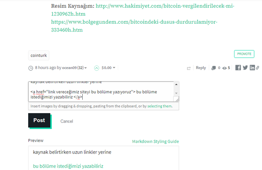Click the views eye icon
This screenshot has height=170, width=262.
pyautogui.click(x=224, y=68)
